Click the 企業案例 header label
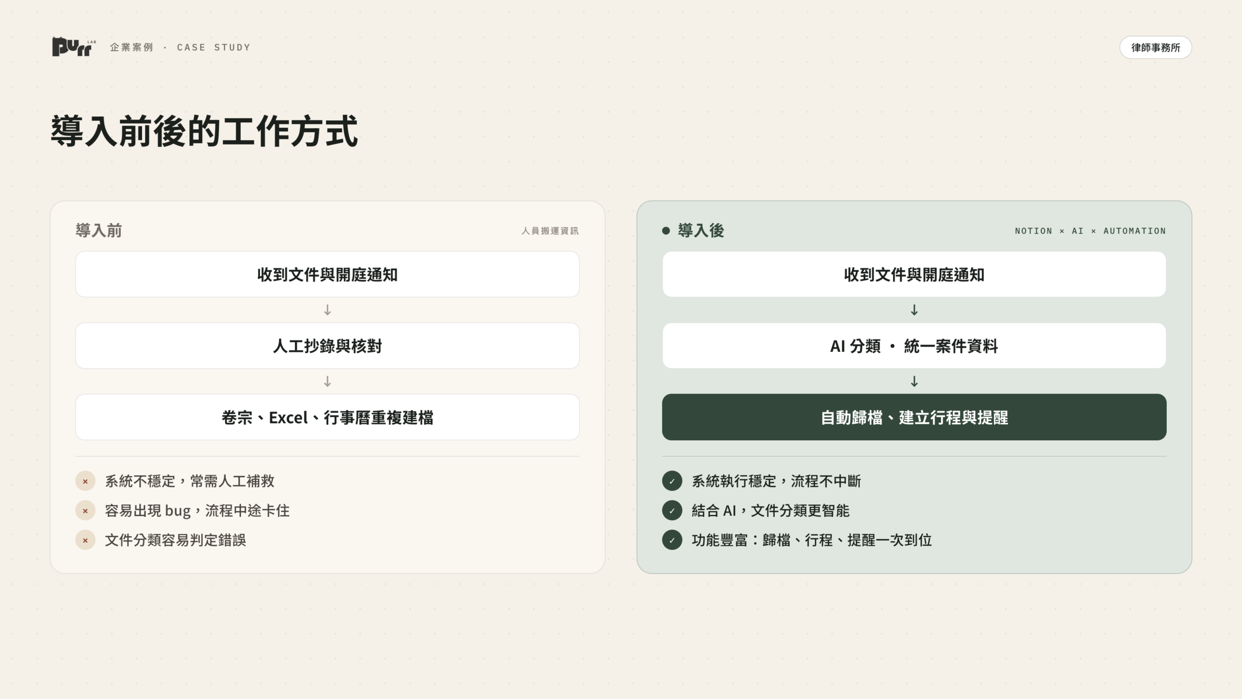 [131, 47]
